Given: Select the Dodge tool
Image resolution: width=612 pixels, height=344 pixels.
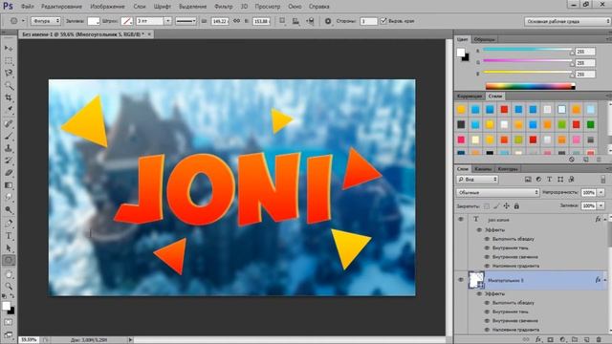Looking at the screenshot, I should (9, 210).
